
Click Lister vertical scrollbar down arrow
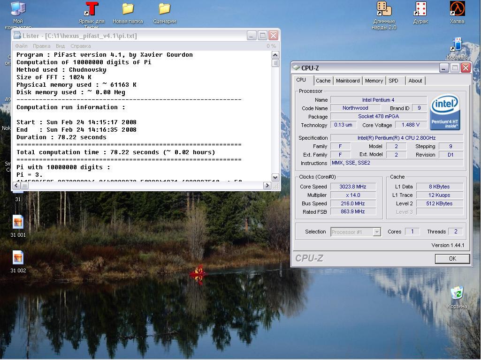[275, 177]
